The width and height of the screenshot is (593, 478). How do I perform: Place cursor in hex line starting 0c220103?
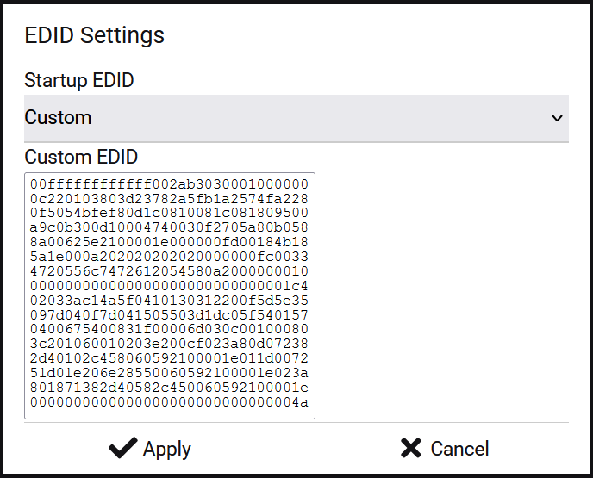coord(169,199)
